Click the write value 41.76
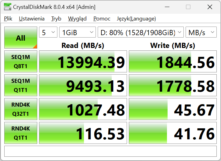Image resolution: width=221 pixels, height=161 pixels. tap(173, 133)
